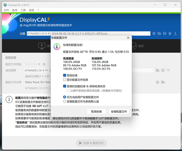Click the 89.1% Adobe RGB text

(75, 65)
